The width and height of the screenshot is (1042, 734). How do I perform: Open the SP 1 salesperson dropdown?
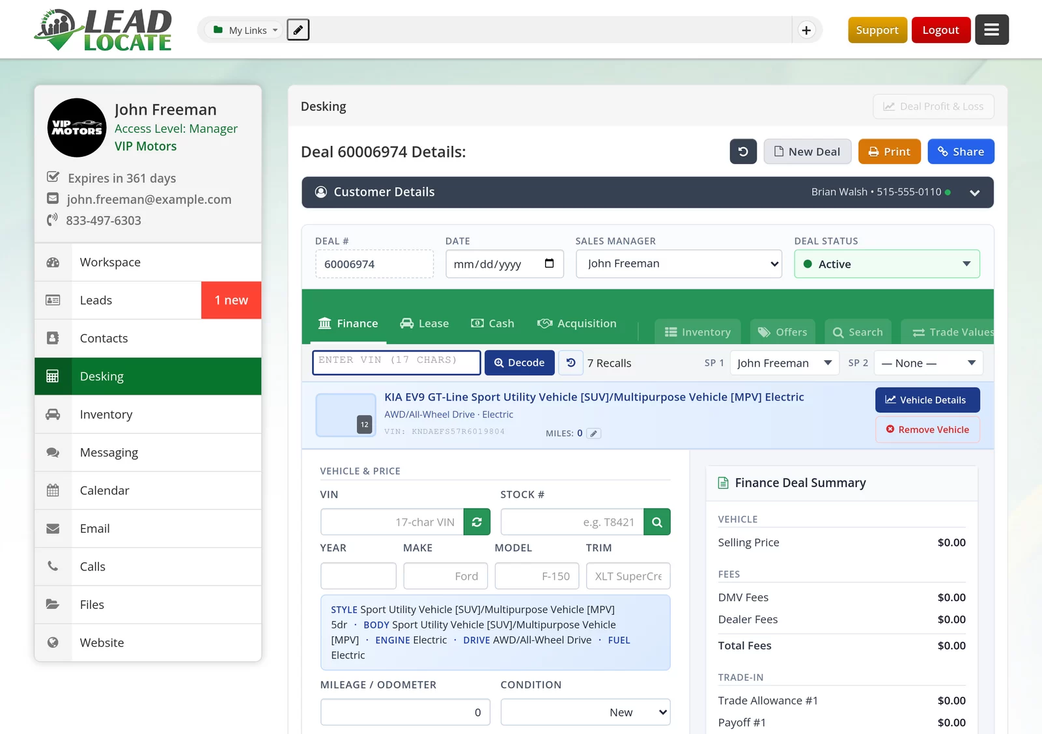[x=785, y=363]
